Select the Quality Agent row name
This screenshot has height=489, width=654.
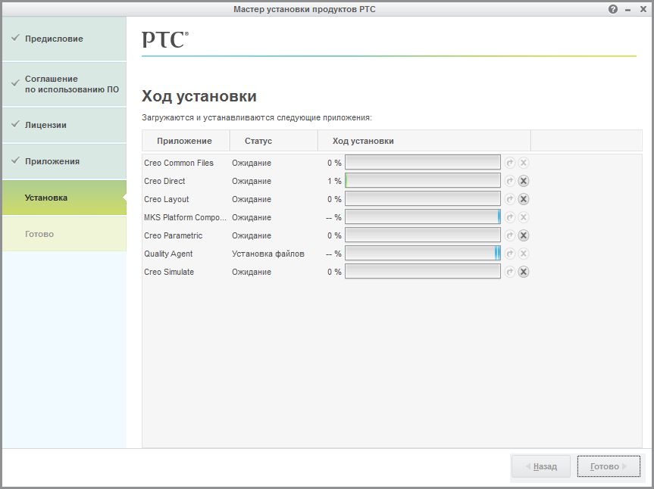[x=168, y=254]
